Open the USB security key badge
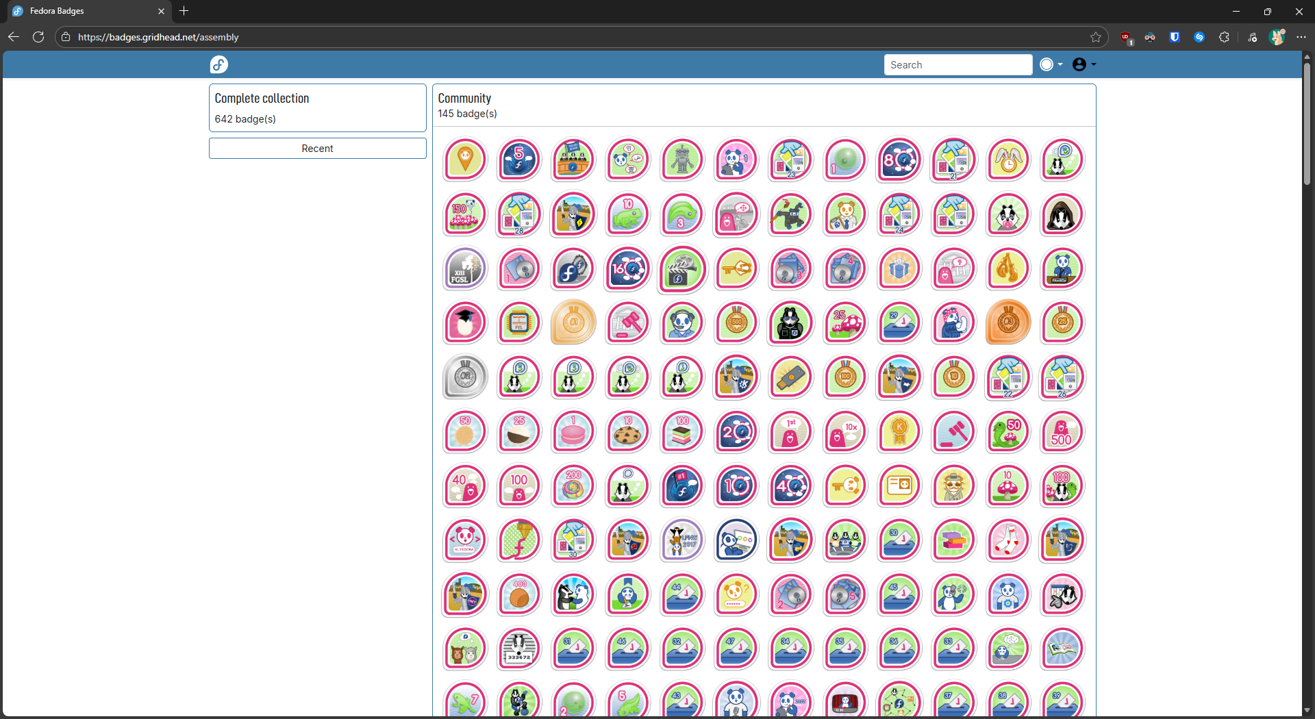 tap(790, 377)
